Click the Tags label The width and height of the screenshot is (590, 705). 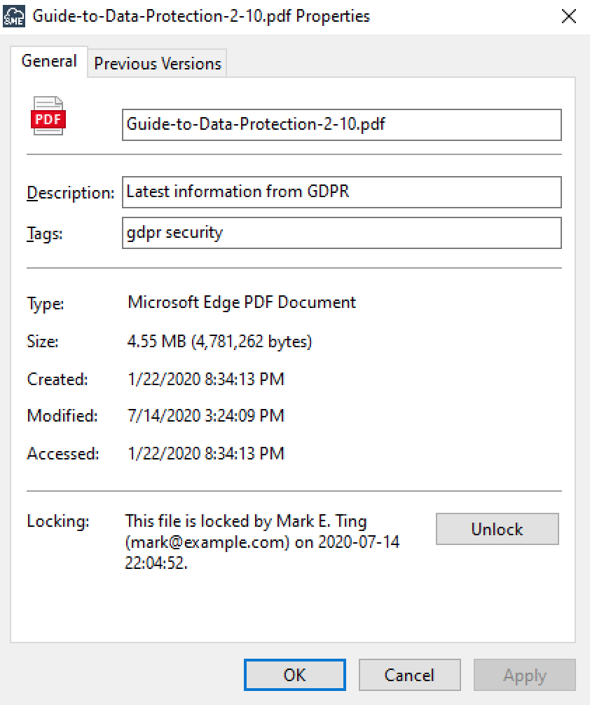tap(45, 234)
